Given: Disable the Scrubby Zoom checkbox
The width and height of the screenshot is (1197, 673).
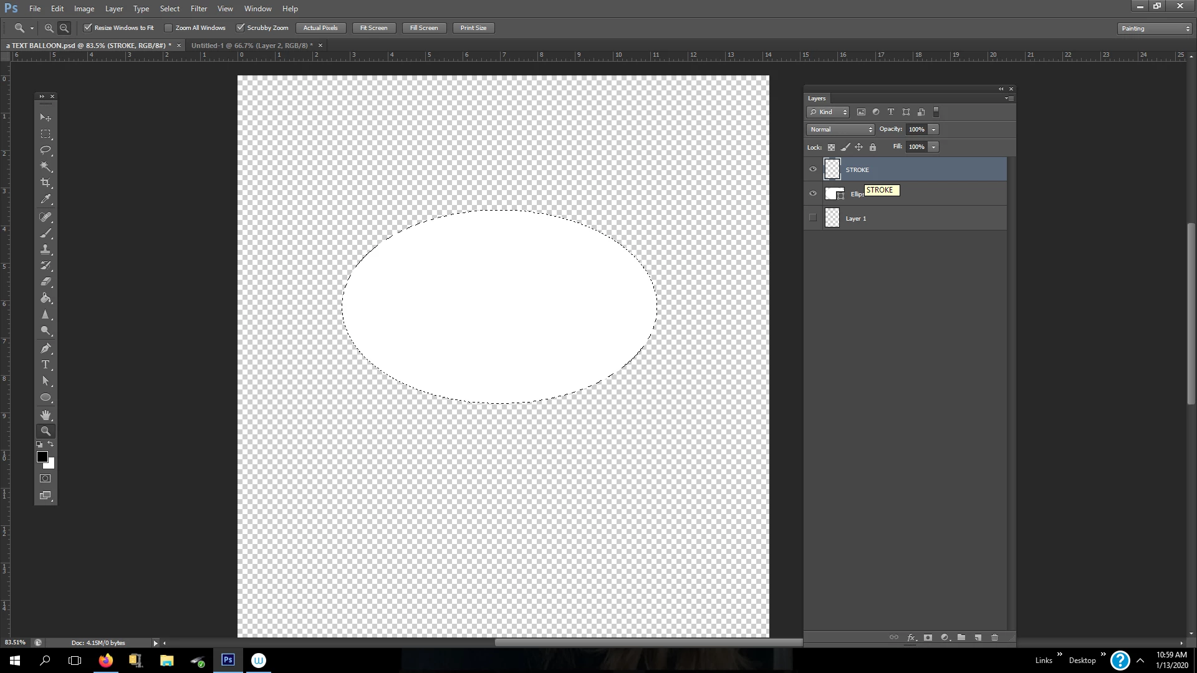Looking at the screenshot, I should [x=241, y=28].
